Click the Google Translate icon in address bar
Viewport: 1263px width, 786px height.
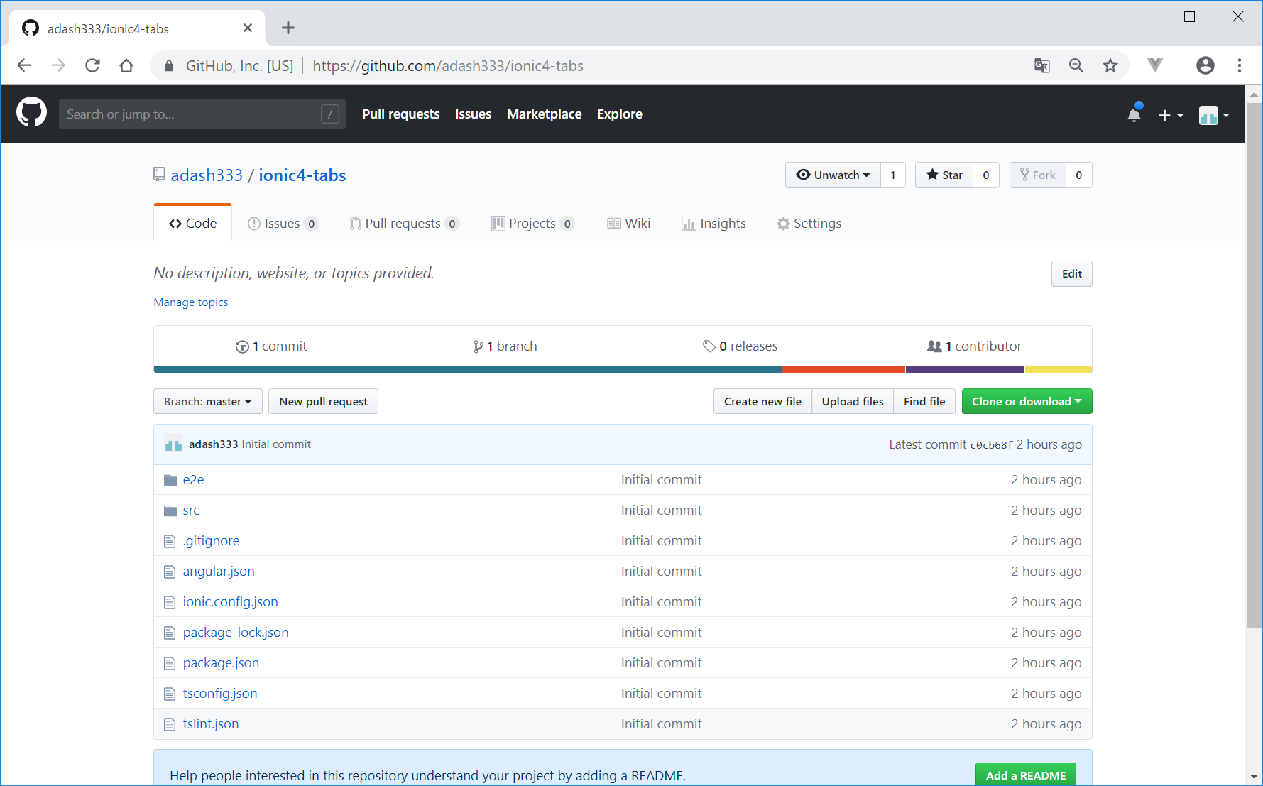pyautogui.click(x=1041, y=66)
